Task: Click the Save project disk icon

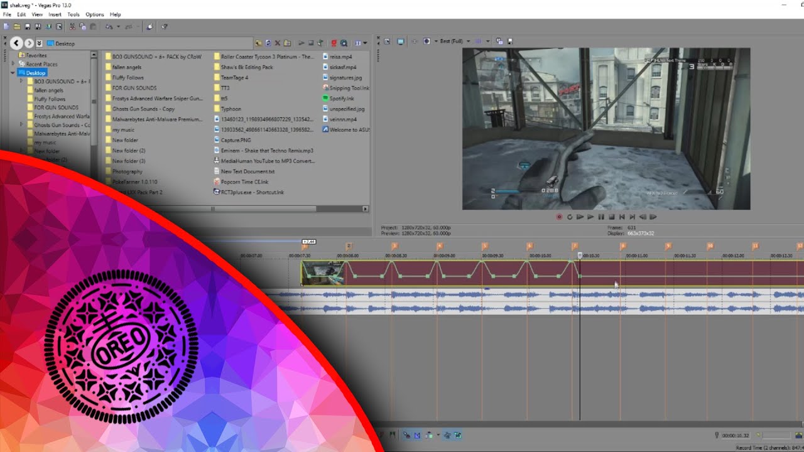Action: pyautogui.click(x=28, y=26)
